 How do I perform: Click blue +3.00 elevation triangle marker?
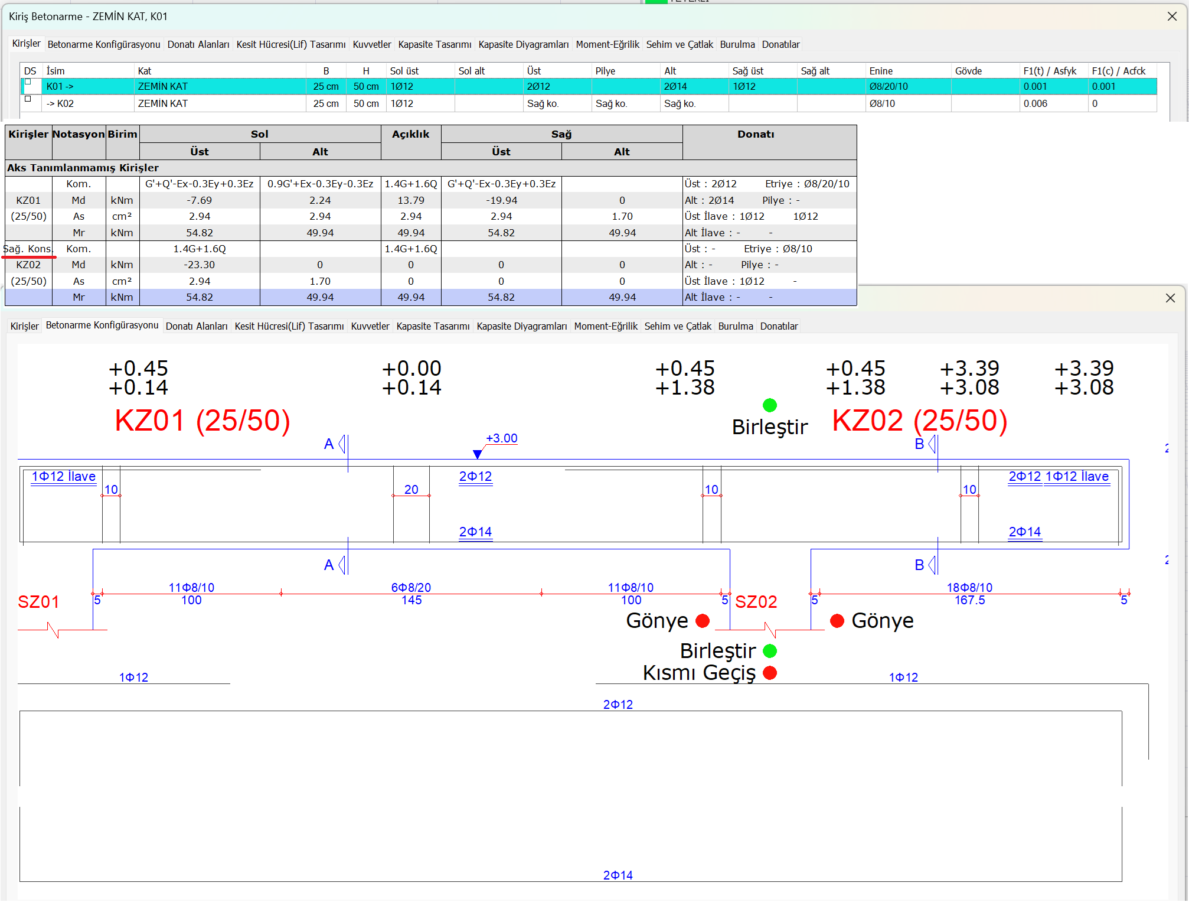click(477, 454)
